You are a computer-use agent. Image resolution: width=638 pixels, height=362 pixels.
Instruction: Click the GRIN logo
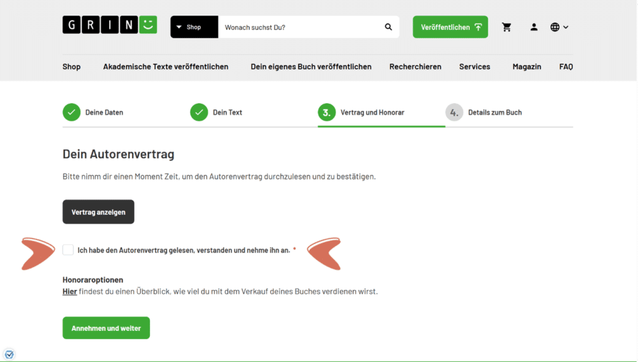coord(110,25)
